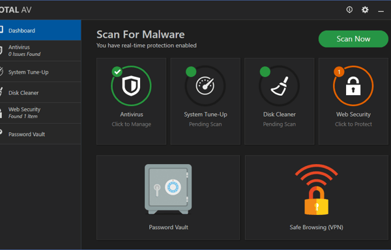Click the green Scan Now button
Viewport: 391px width, 250px height.
pos(353,39)
